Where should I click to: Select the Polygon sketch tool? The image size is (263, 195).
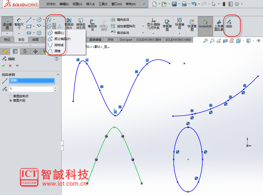[39, 33]
